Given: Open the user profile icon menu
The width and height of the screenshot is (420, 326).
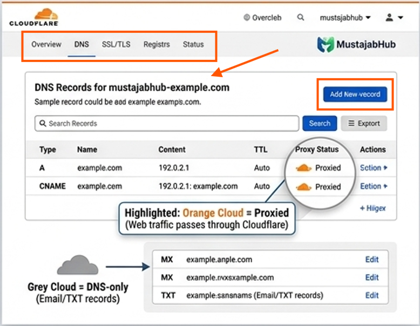Looking at the screenshot, I should pyautogui.click(x=389, y=17).
